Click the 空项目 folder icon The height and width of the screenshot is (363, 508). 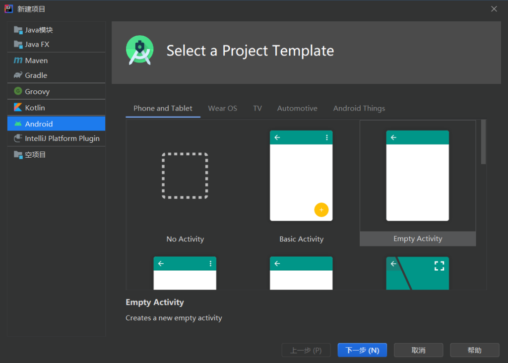pos(18,155)
